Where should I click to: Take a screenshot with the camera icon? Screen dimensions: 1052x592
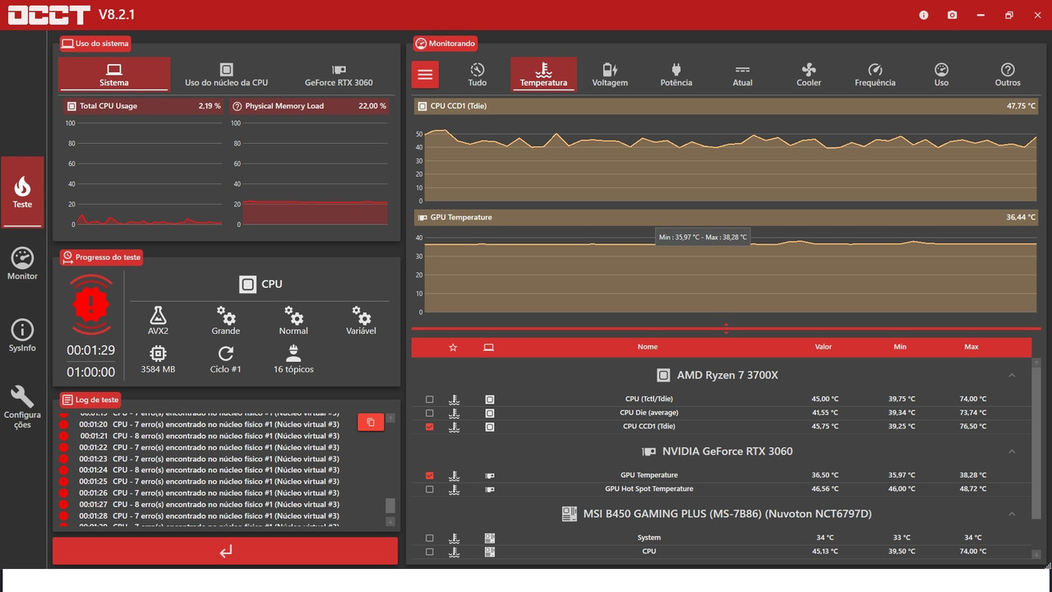point(952,15)
